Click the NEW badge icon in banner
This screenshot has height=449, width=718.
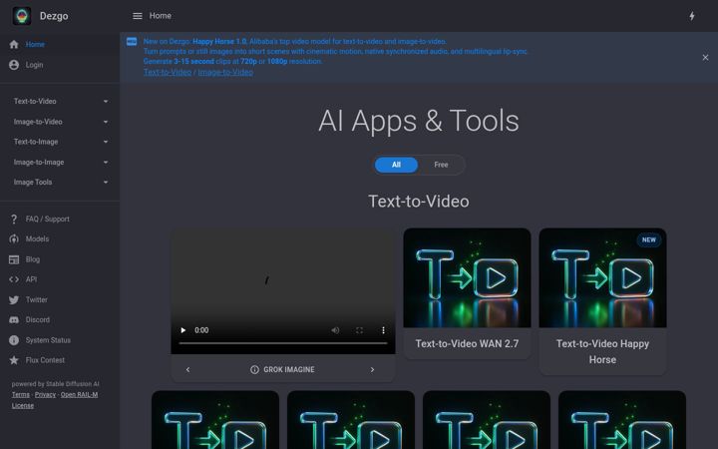click(x=132, y=42)
